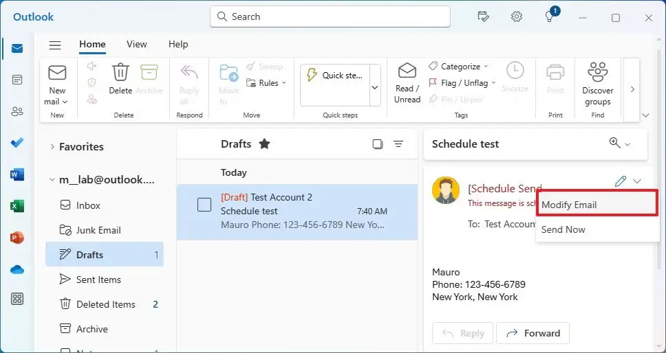Click the Delete trash can button
The image size is (666, 353).
pos(120,79)
